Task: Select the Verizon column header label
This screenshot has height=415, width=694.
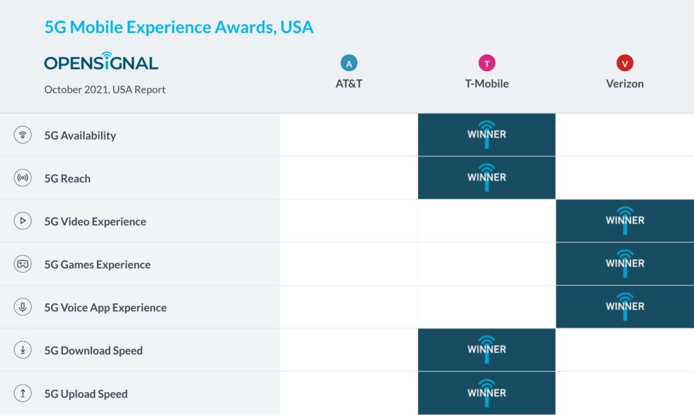Action: [x=625, y=84]
